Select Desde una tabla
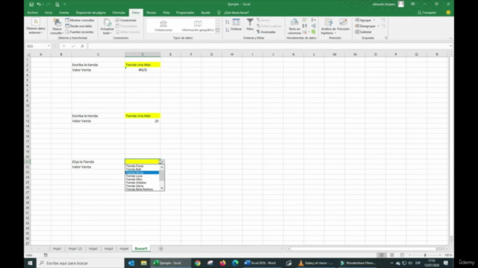 click(x=78, y=26)
